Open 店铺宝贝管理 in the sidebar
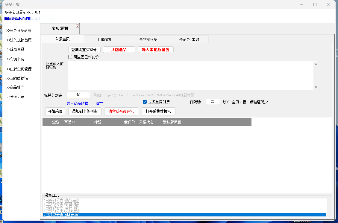Image resolution: width=338 pixels, height=223 pixels. coord(20,69)
